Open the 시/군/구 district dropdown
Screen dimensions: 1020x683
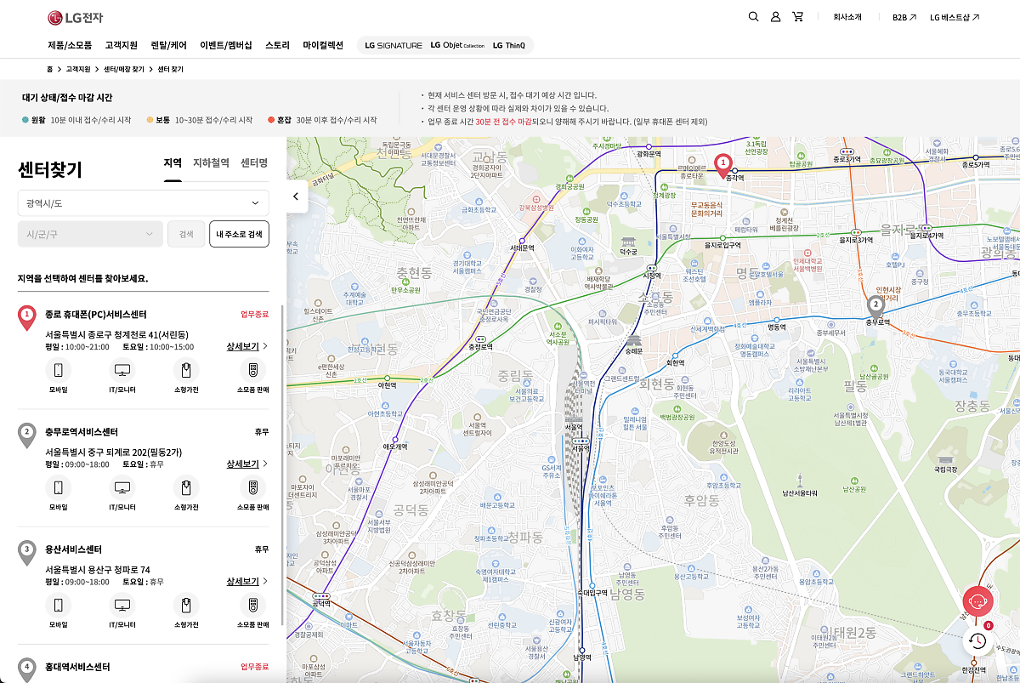point(90,234)
